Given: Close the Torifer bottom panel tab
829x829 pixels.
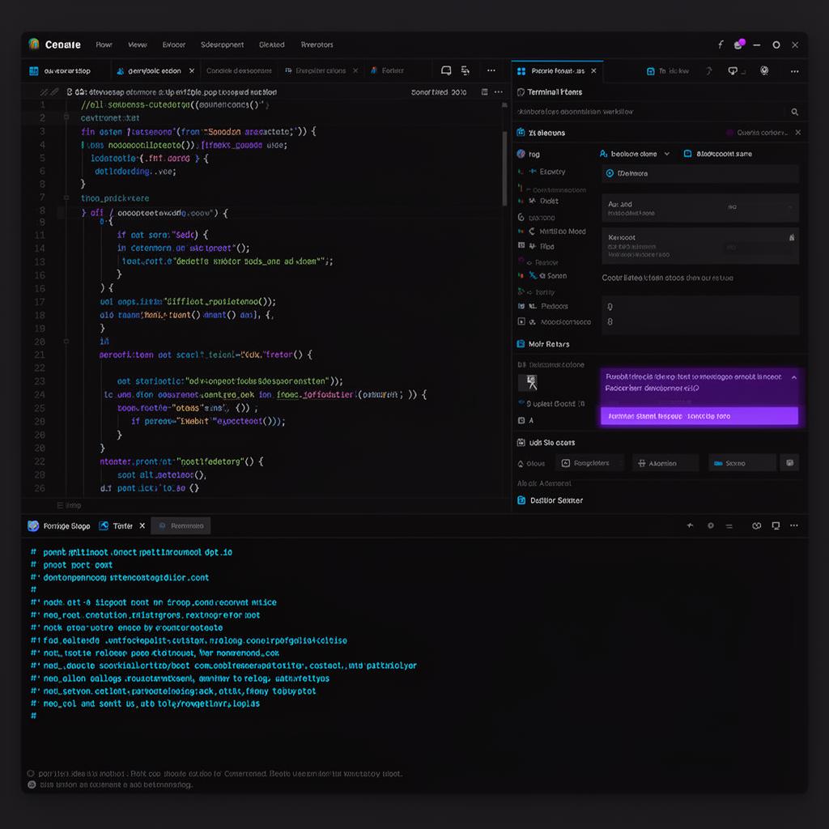Looking at the screenshot, I should [x=142, y=526].
